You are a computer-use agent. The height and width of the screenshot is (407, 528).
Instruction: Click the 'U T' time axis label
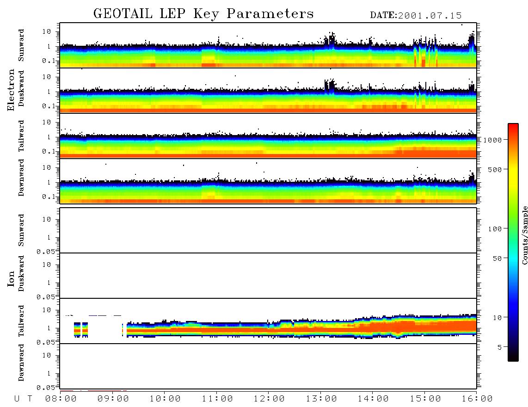click(23, 399)
